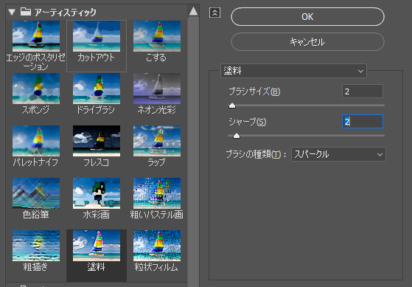Choose the スポンジ filter thumbnail

pos(36,89)
